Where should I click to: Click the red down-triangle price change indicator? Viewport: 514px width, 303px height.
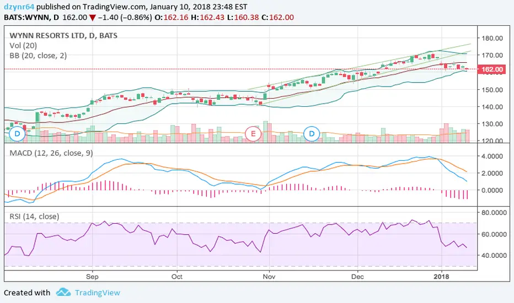pos(93,18)
